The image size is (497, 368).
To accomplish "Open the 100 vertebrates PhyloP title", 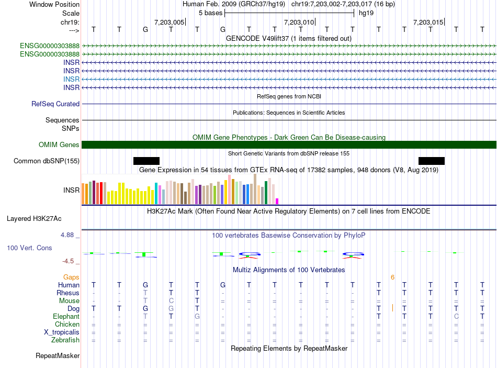I will click(x=289, y=235).
